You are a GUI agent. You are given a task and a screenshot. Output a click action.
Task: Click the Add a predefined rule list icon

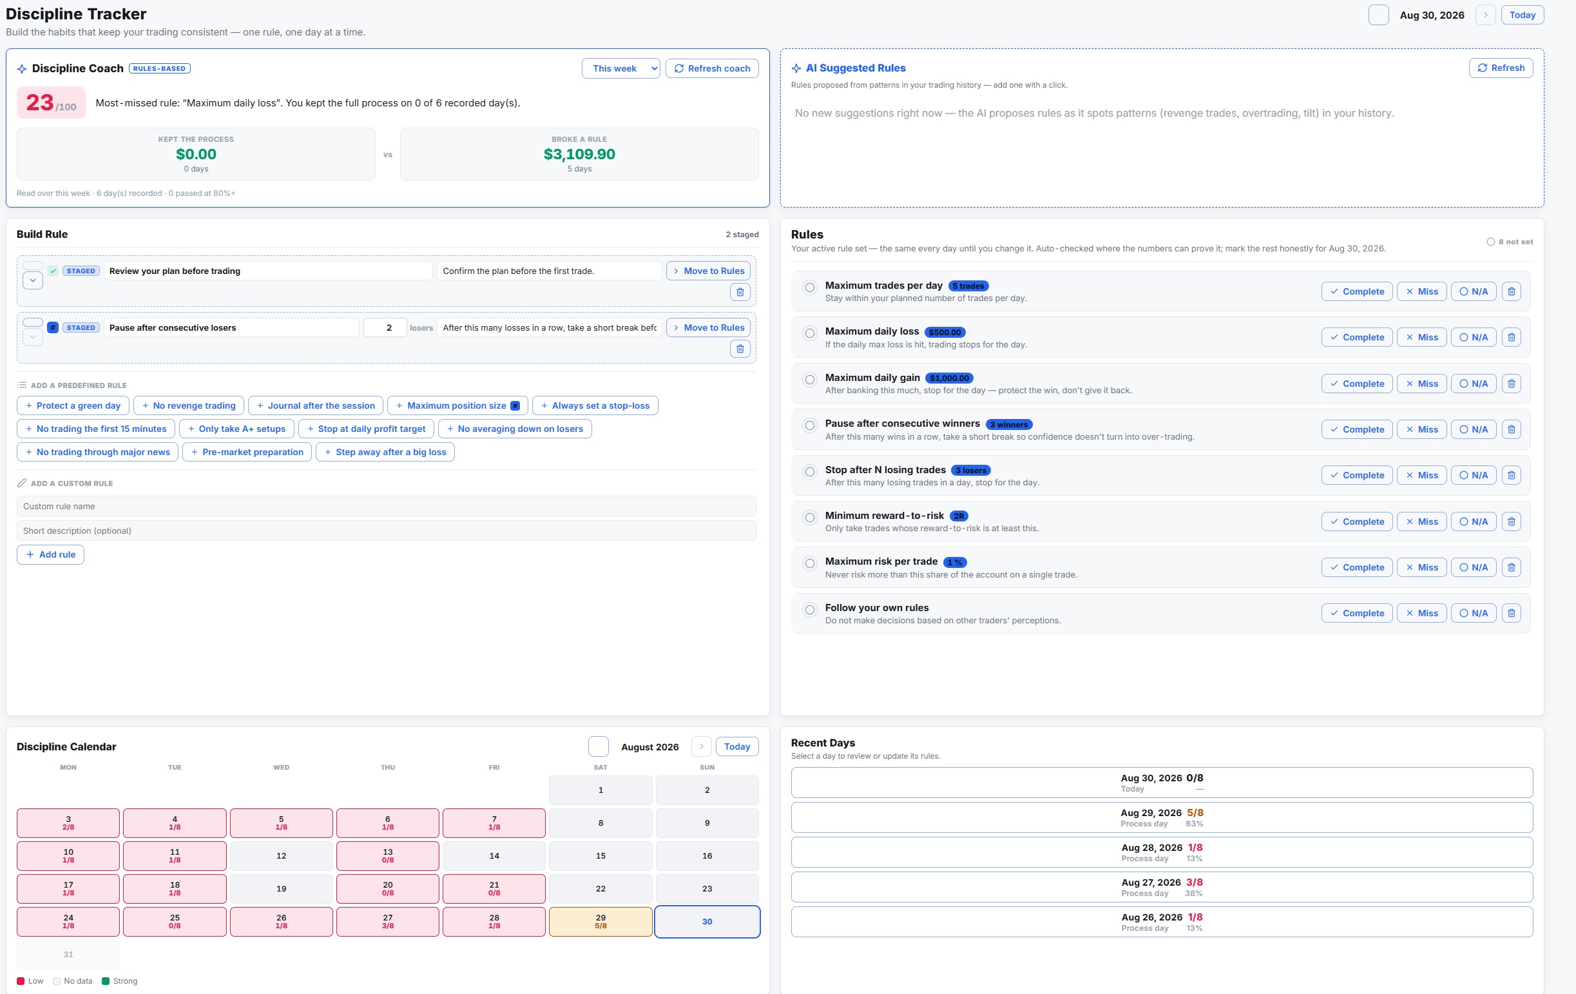[x=22, y=385]
